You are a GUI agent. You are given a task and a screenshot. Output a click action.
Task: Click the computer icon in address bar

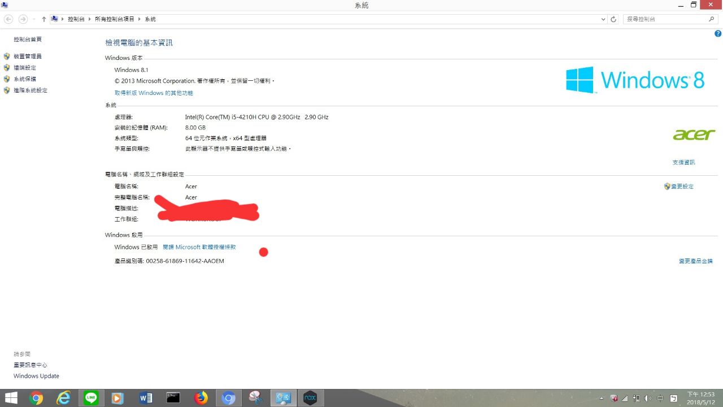tap(54, 19)
